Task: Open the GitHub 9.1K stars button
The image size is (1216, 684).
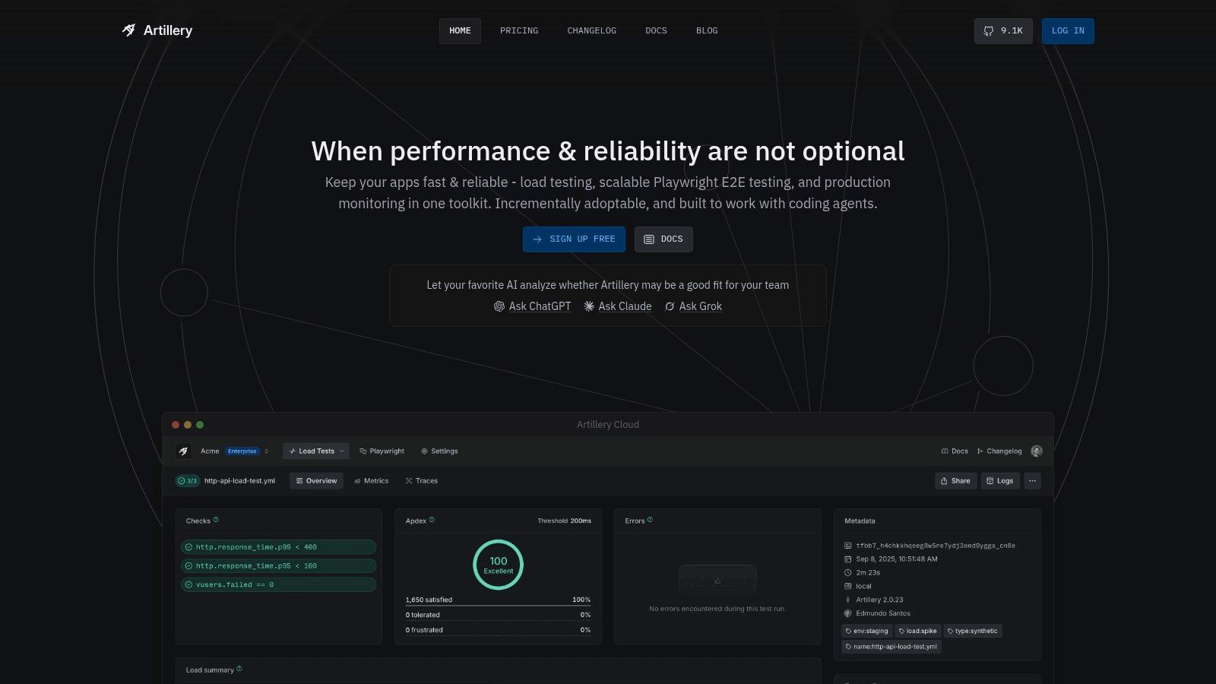Action: (1003, 31)
